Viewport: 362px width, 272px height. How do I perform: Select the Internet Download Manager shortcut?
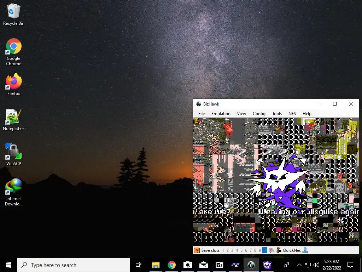(x=14, y=192)
